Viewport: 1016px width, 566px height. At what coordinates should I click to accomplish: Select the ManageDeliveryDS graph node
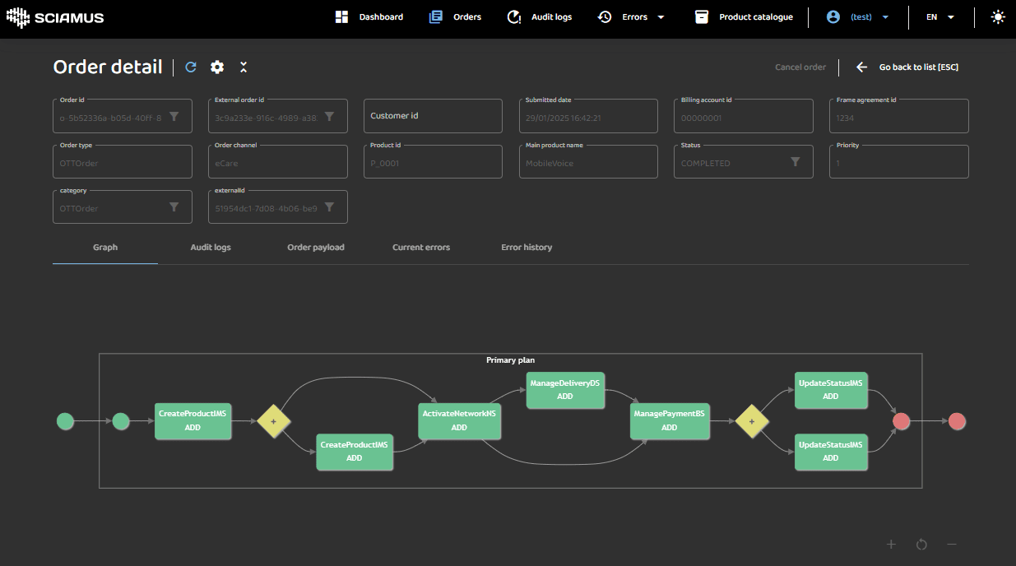pyautogui.click(x=565, y=390)
